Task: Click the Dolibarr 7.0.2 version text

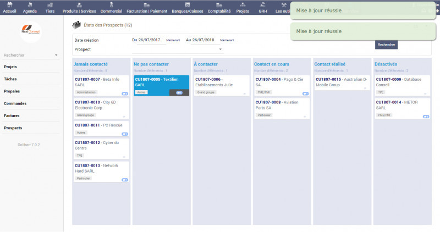Action: click(x=29, y=145)
